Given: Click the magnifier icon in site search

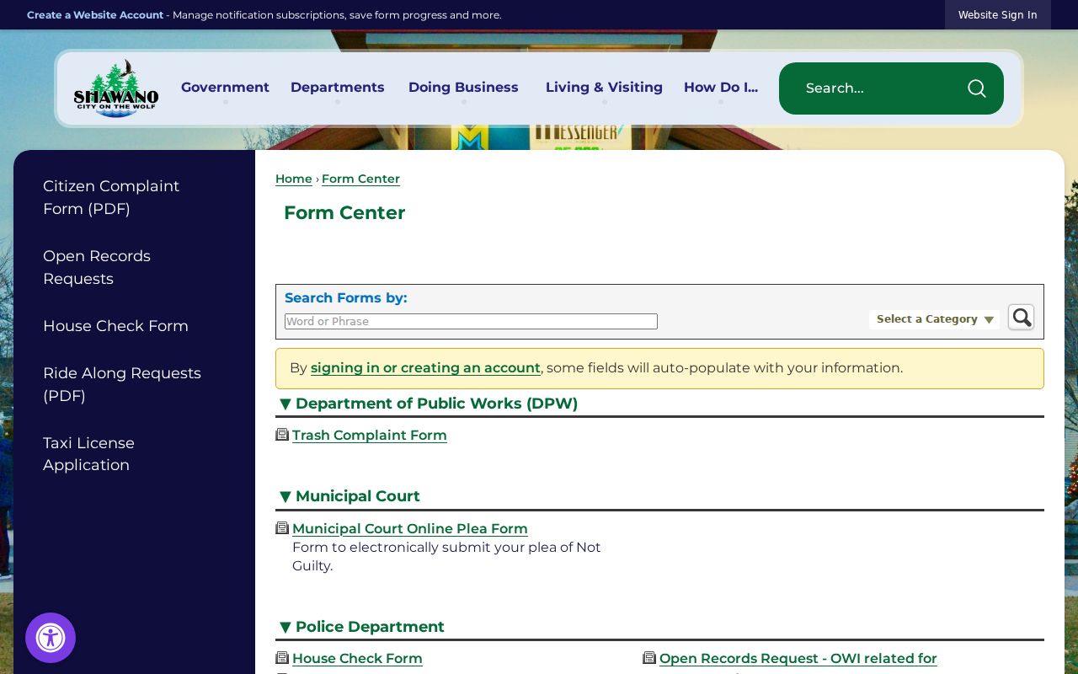Looking at the screenshot, I should click(x=976, y=88).
